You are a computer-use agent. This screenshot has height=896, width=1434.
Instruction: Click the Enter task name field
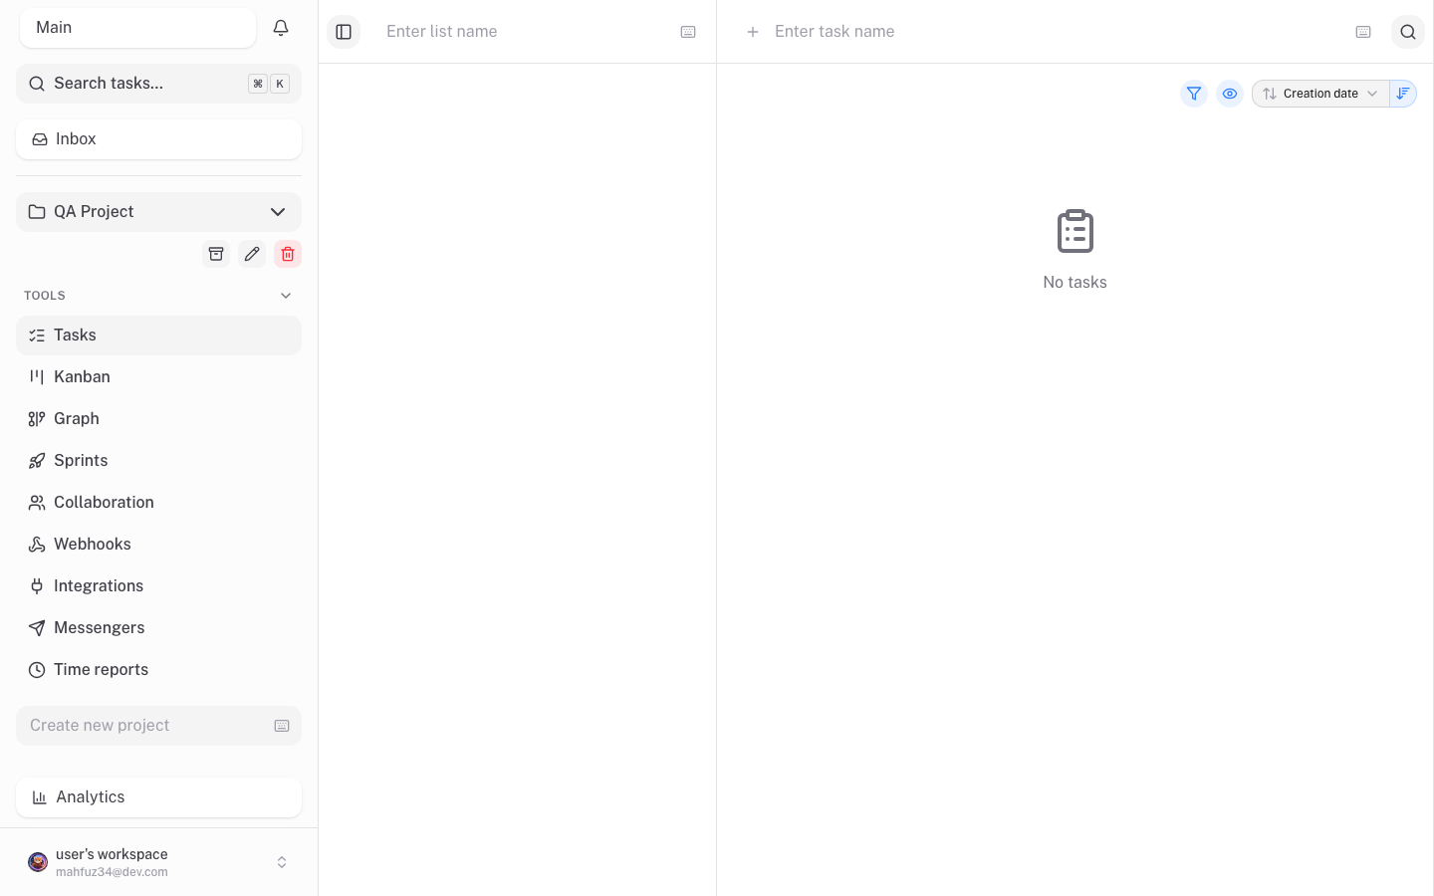pyautogui.click(x=1056, y=32)
